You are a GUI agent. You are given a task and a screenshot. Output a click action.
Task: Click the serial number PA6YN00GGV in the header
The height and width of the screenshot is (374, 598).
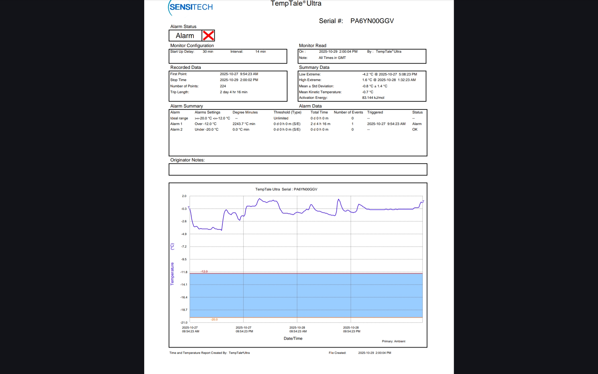(x=372, y=21)
